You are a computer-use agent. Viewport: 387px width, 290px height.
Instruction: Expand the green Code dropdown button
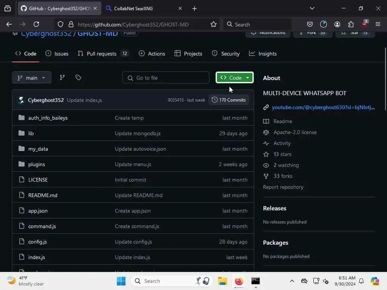pos(235,78)
